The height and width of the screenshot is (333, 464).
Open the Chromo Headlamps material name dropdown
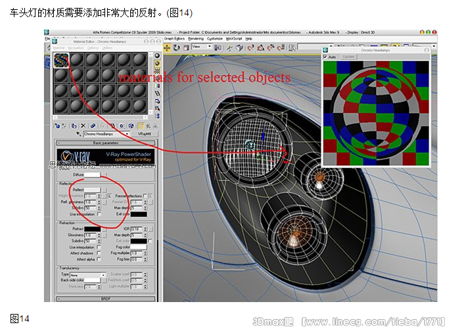[106, 134]
